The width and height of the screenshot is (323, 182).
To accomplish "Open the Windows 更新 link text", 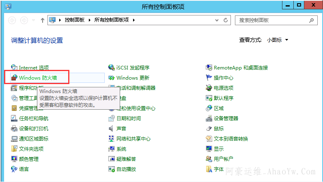I will click(133, 78).
